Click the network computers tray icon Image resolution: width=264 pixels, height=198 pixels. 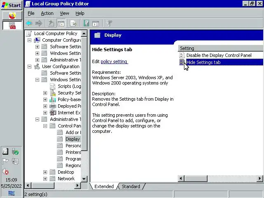coord(15,161)
